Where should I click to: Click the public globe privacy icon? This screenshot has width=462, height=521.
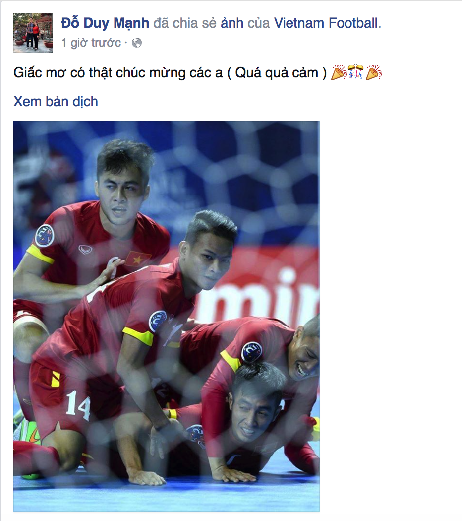(x=137, y=43)
